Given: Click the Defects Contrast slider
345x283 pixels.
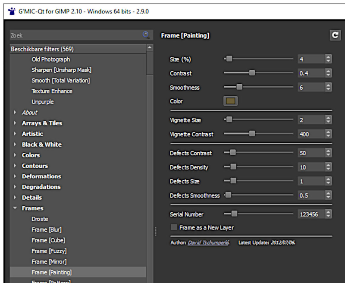Looking at the screenshot, I should click(258, 153).
